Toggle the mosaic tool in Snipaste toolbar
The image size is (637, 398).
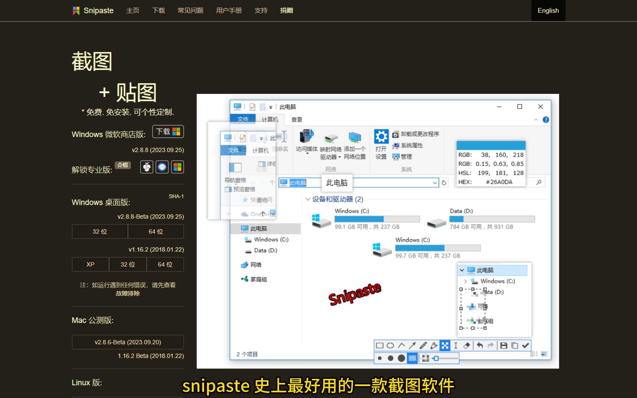tap(445, 345)
